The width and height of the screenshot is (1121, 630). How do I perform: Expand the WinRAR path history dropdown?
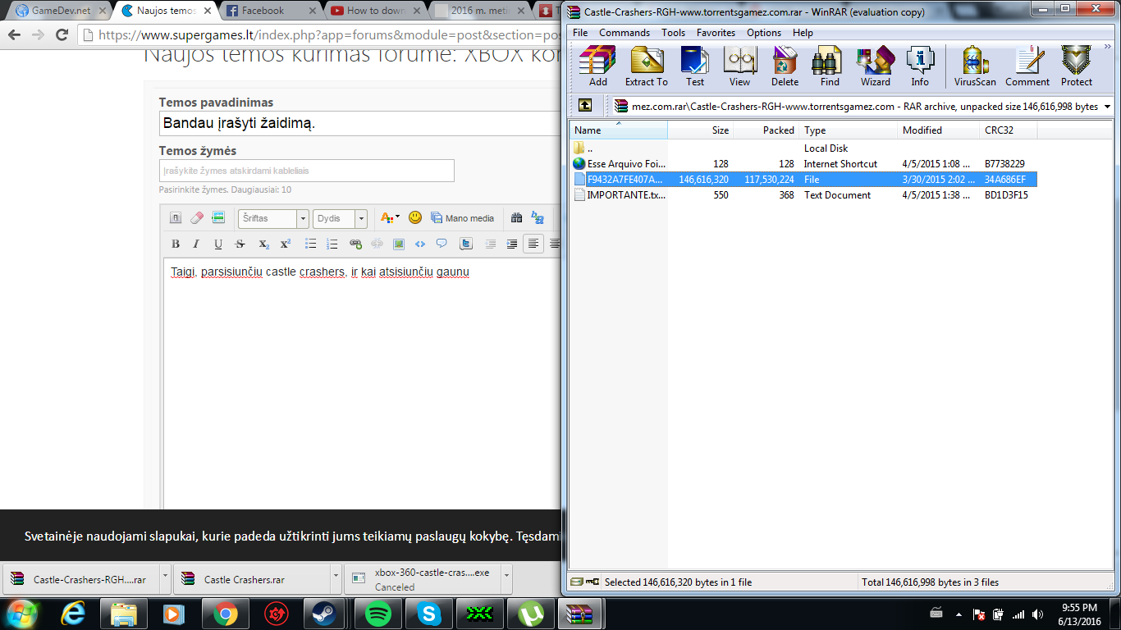1107,107
